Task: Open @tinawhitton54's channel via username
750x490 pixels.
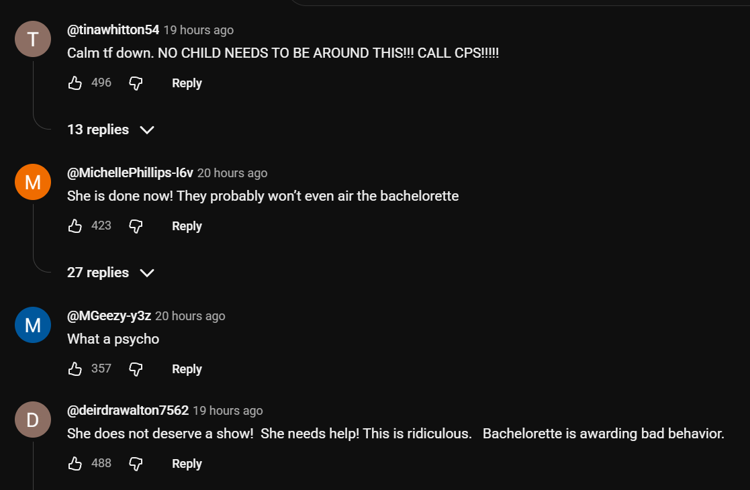Action: [113, 30]
